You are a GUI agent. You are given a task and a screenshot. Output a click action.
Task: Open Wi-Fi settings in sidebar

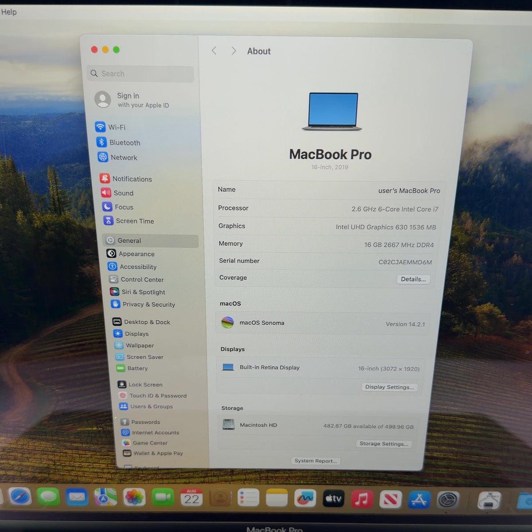(111, 127)
